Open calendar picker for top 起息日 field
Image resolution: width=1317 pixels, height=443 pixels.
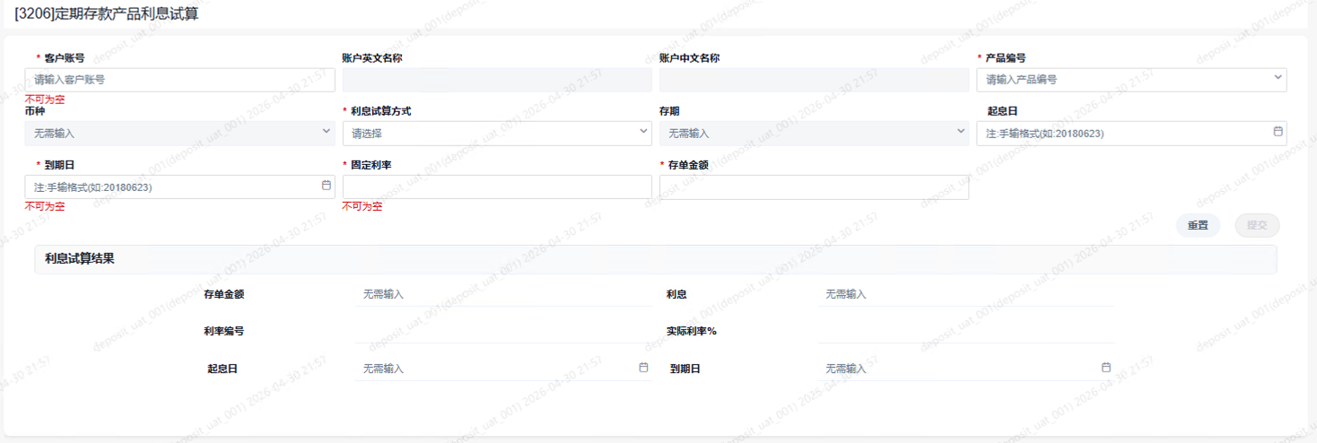[1278, 132]
